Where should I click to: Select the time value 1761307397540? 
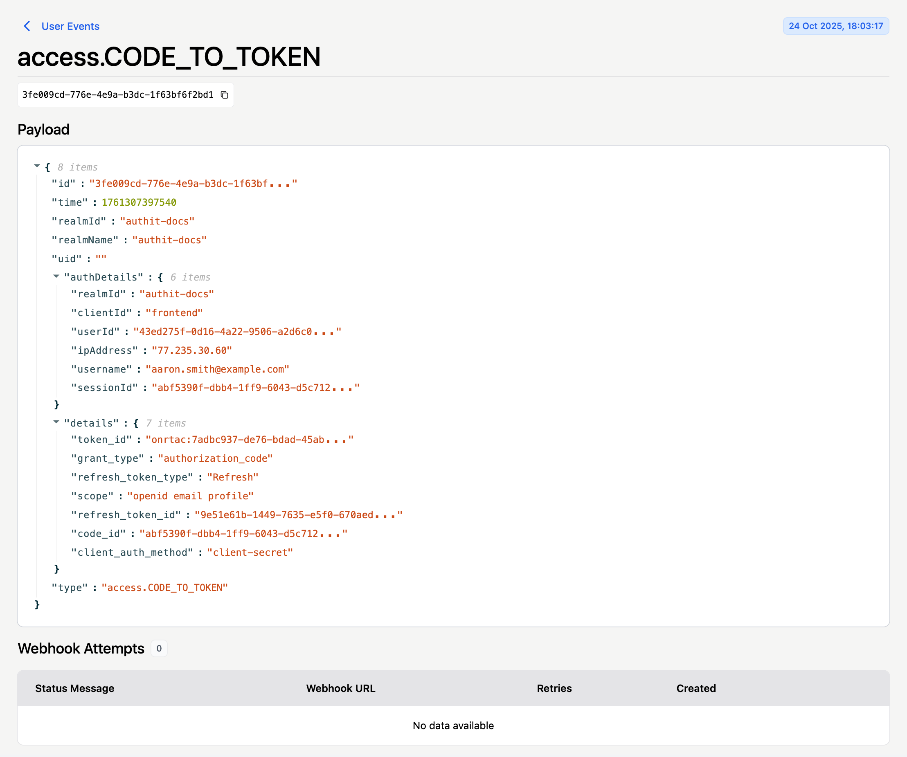pos(139,202)
